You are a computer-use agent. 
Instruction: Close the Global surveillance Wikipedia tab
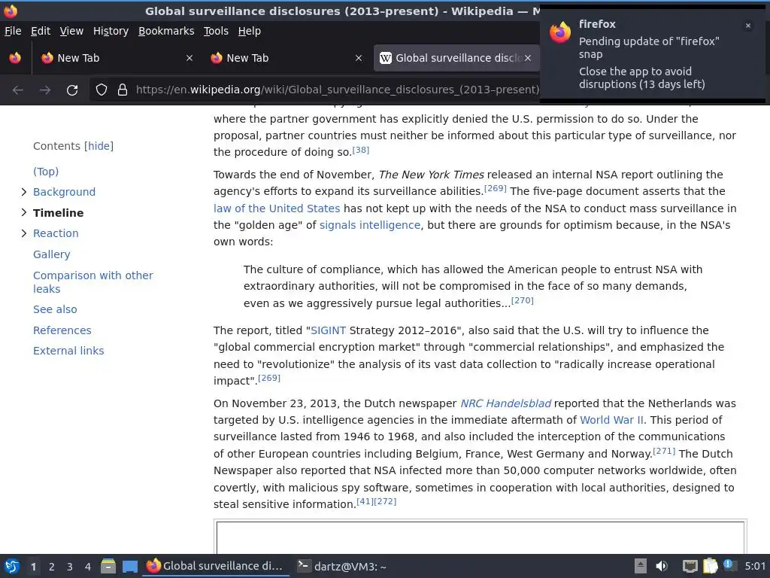coord(527,58)
